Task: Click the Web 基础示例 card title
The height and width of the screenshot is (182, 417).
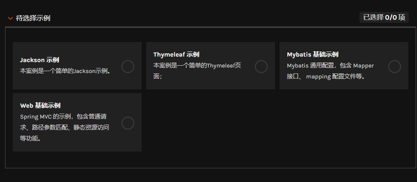Action: (x=40, y=105)
